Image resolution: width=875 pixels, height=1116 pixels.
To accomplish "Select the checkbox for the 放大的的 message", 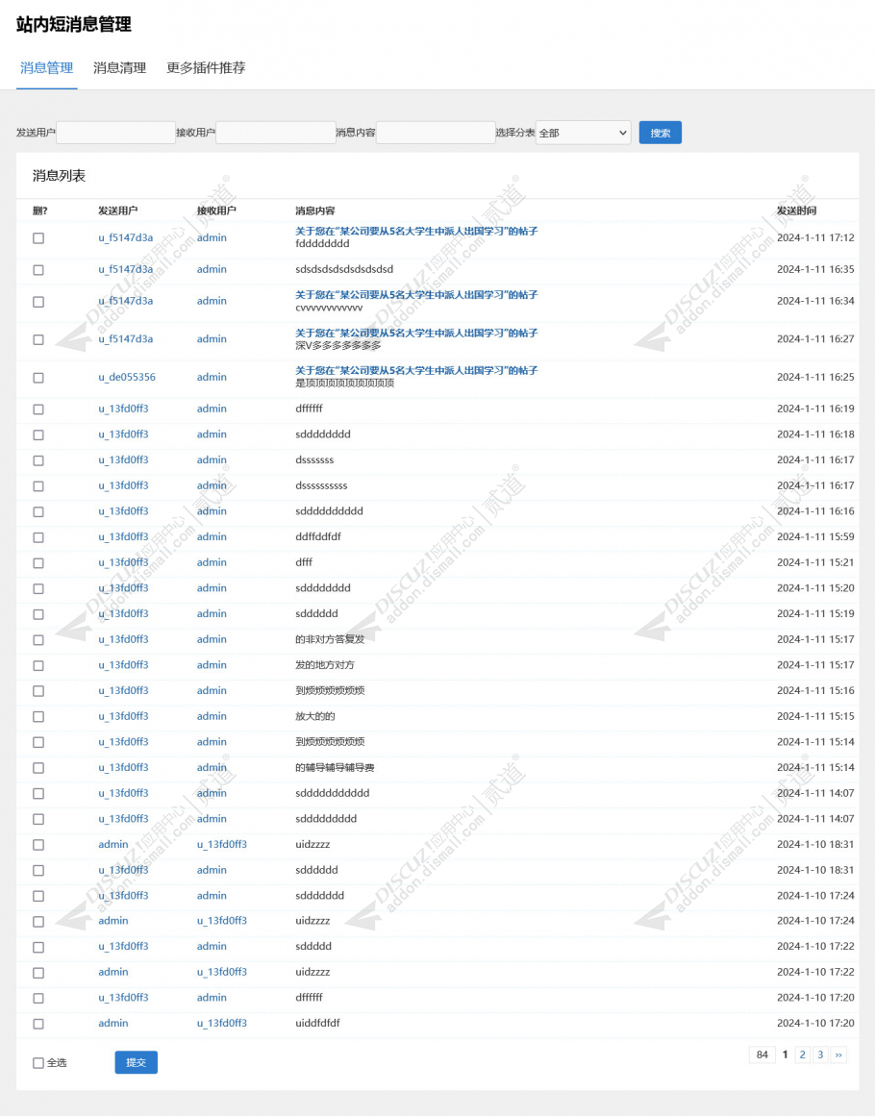I will [x=38, y=717].
